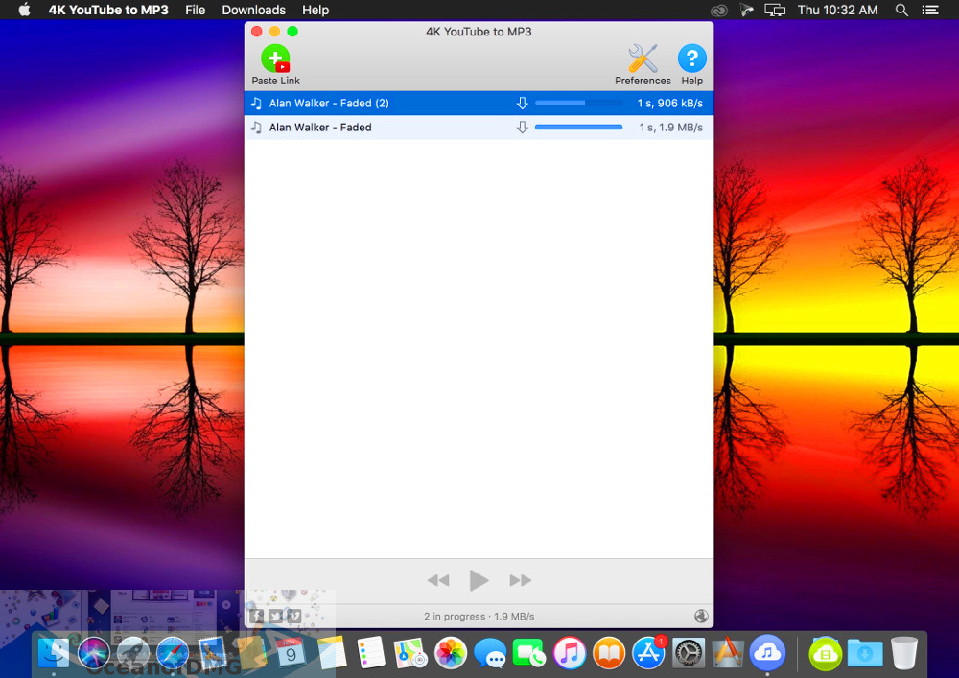
Task: Open the Downloads menu
Action: pos(254,10)
